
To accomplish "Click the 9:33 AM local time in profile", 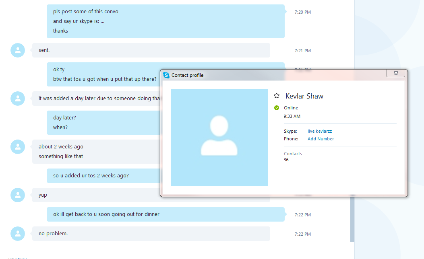I will click(292, 116).
